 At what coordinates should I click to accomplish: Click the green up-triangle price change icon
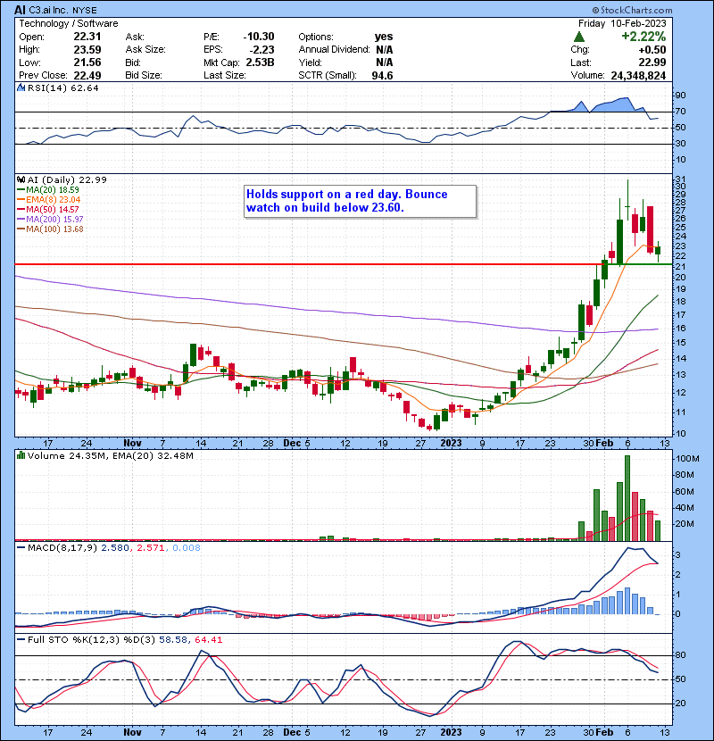(579, 37)
